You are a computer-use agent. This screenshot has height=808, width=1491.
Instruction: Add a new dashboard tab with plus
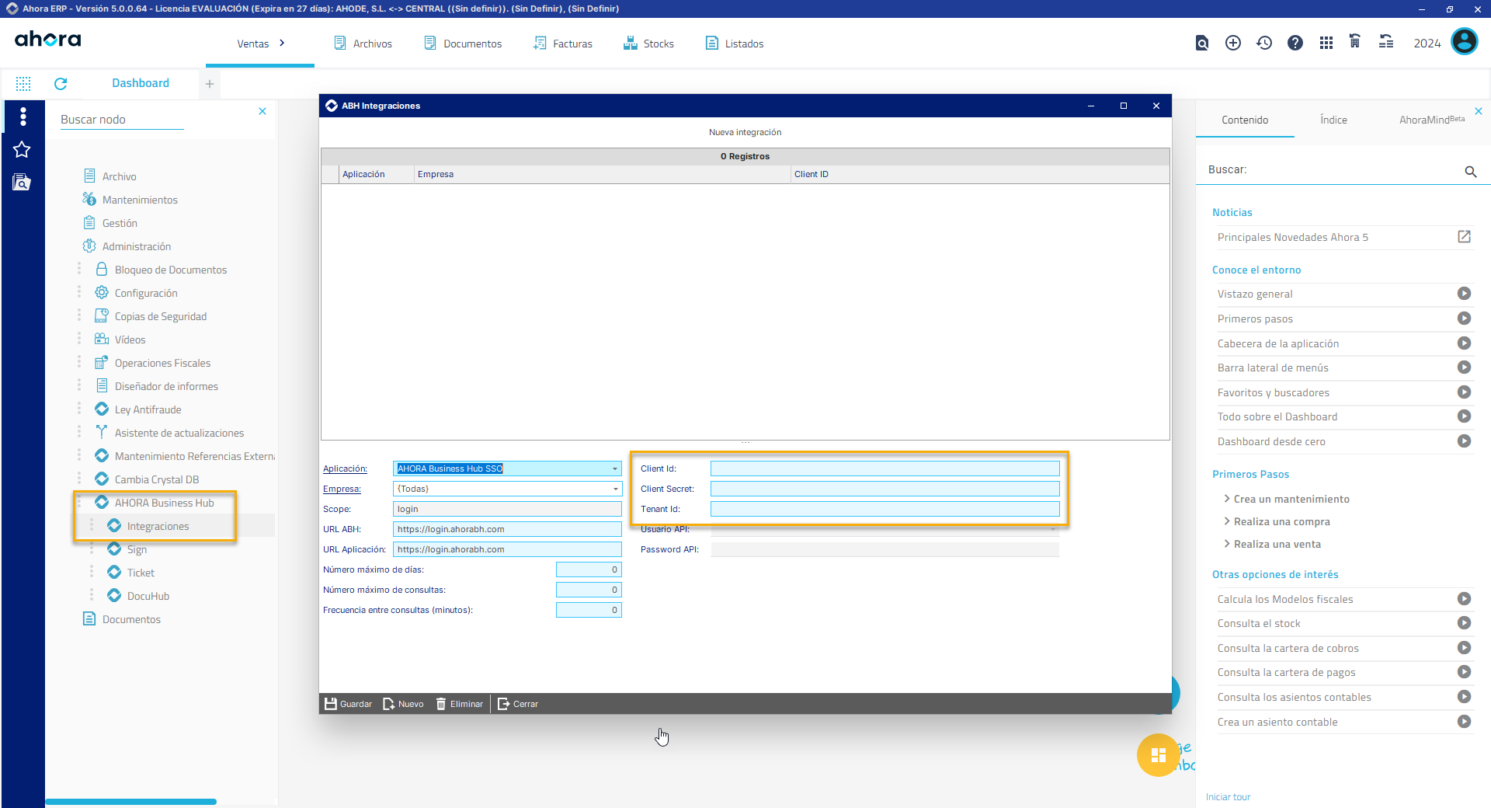tap(210, 84)
